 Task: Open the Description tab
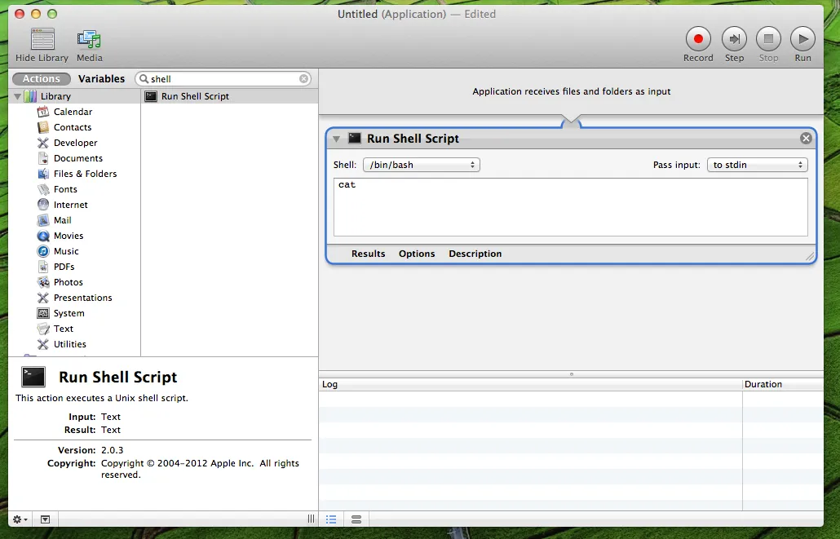pyautogui.click(x=475, y=254)
